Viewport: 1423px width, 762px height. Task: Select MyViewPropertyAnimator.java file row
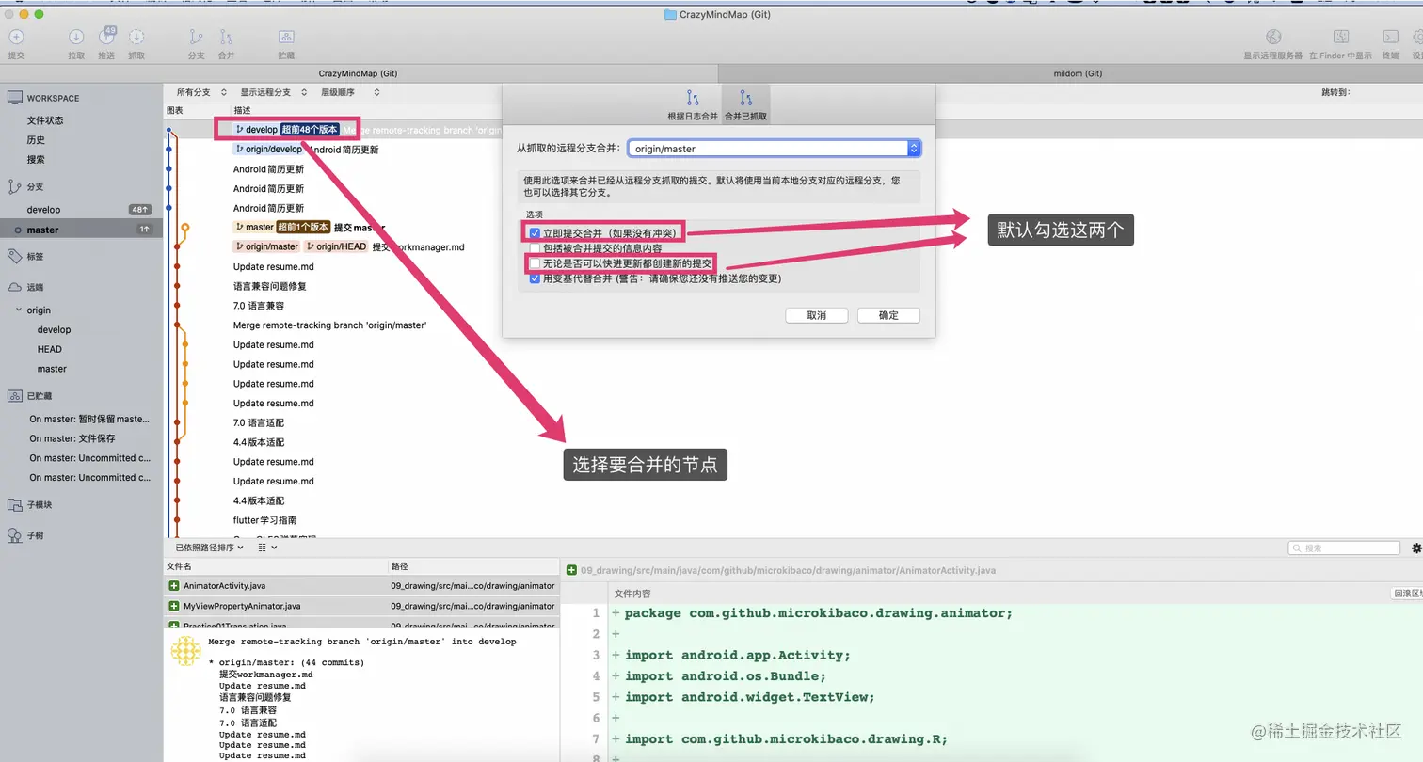click(361, 606)
